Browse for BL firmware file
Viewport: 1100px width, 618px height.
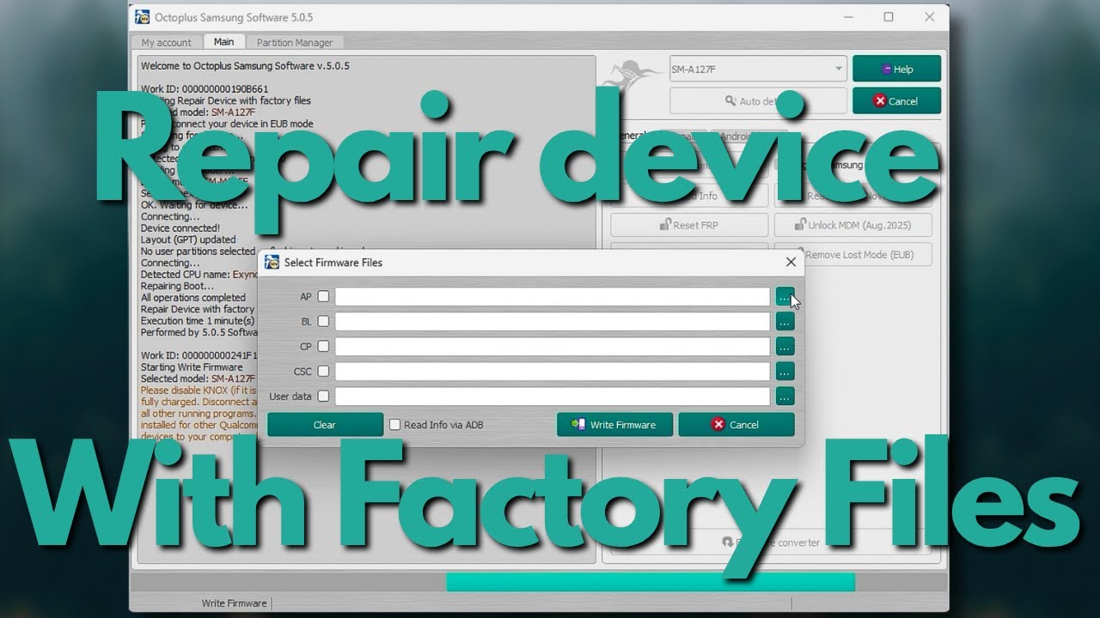coord(785,322)
